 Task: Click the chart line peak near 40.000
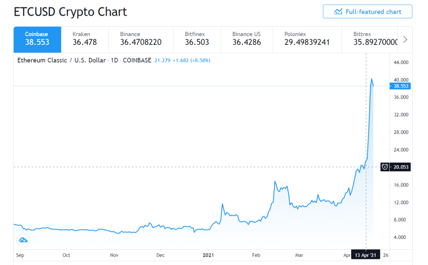[371, 79]
